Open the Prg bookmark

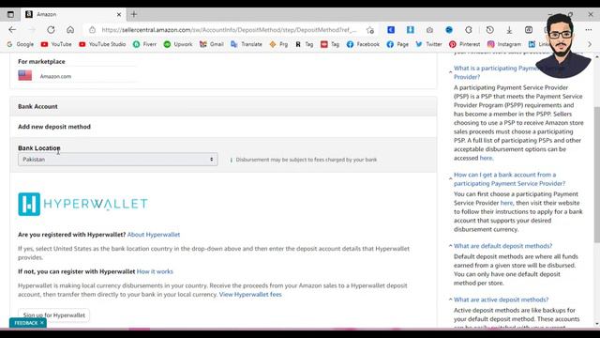[x=278, y=44]
